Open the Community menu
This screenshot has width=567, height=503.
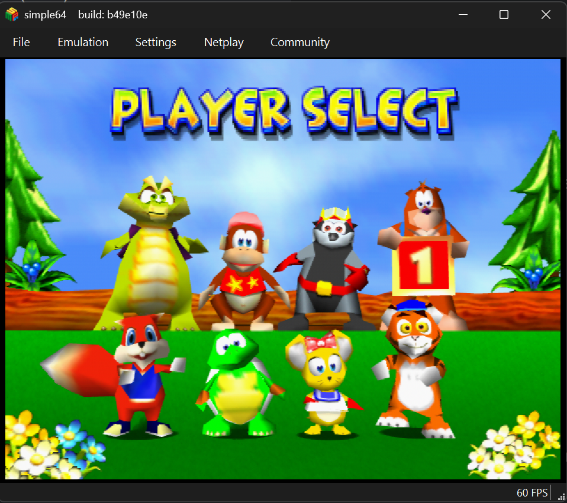(299, 42)
